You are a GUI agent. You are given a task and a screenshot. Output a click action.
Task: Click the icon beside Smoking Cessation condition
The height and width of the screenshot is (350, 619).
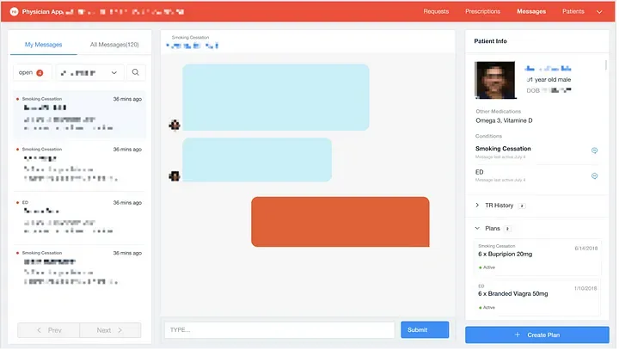[594, 150]
